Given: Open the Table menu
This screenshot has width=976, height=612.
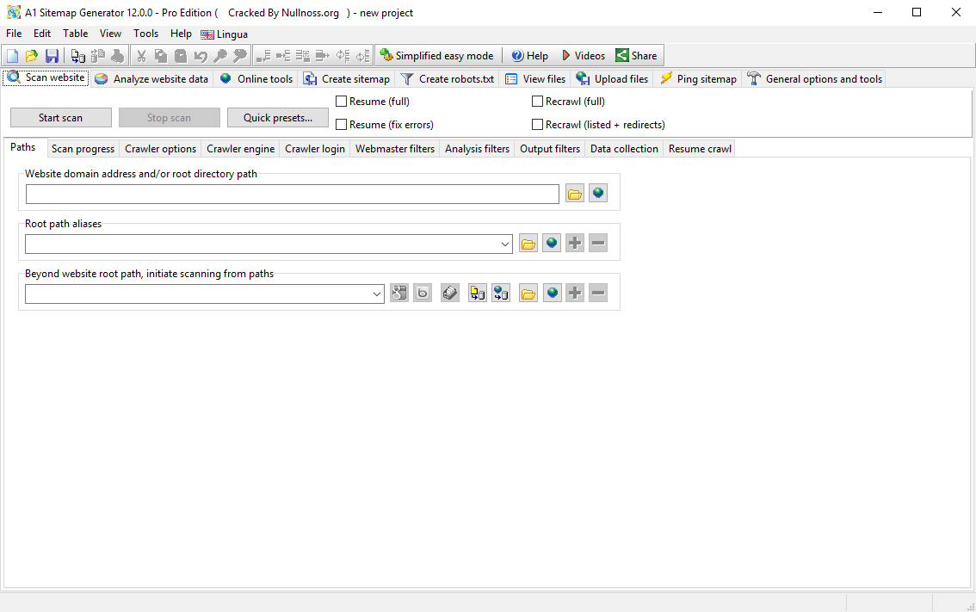Looking at the screenshot, I should pyautogui.click(x=76, y=34).
